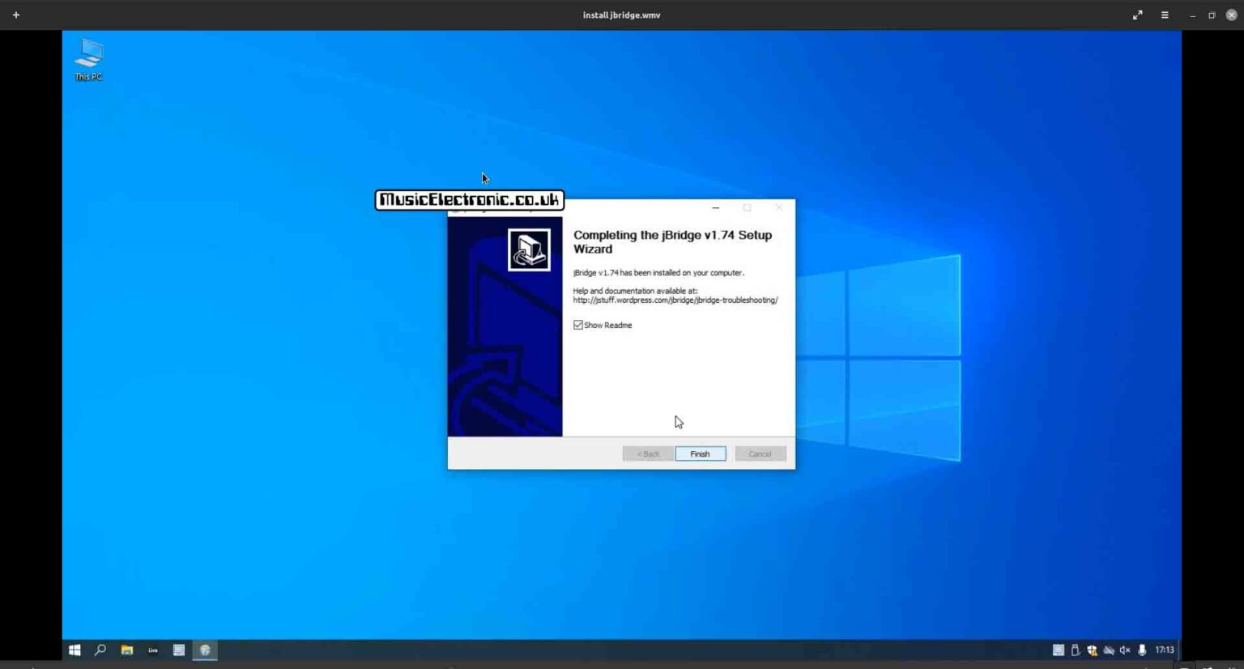1244x669 pixels.
Task: Click the greyed Cancel button in setup wizard
Action: [760, 454]
